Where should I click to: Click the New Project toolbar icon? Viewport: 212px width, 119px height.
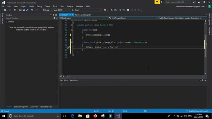click(15, 10)
